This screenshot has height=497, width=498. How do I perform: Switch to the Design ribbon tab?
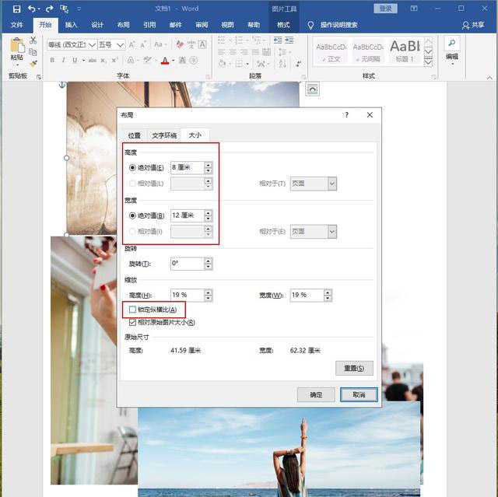[97, 25]
